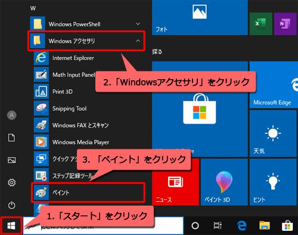This screenshot has width=298, height=235.
Task: Open the ペイント 3D tile
Action: 224,182
